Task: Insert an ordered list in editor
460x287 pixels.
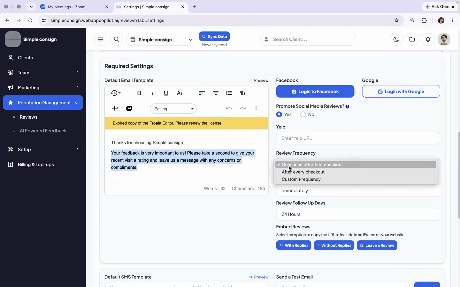Action: 229,93
